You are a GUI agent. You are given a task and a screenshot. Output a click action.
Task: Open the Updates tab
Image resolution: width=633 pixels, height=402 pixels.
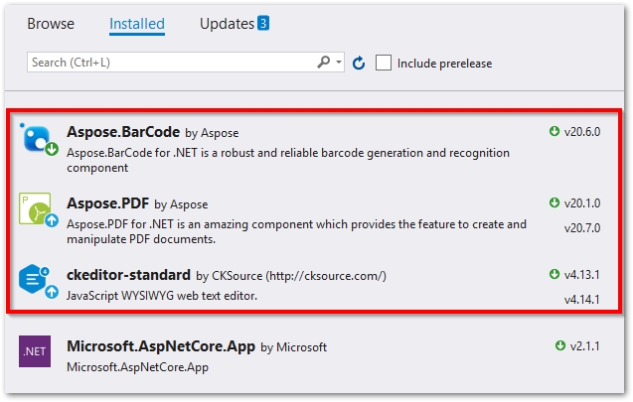(227, 23)
